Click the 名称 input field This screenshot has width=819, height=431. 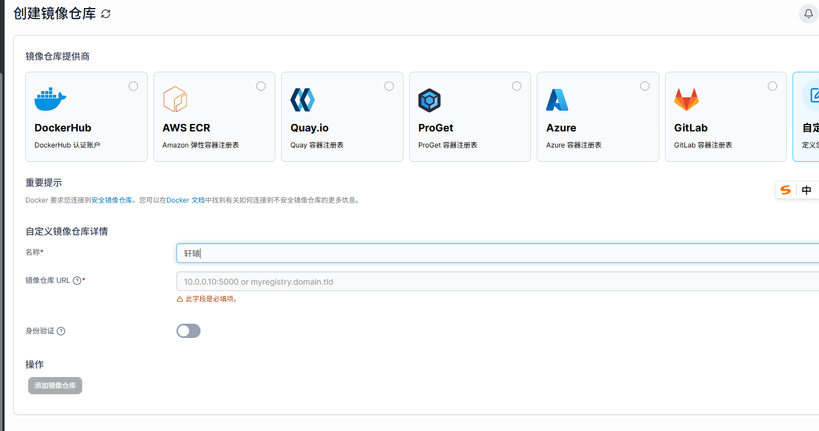pyautogui.click(x=498, y=253)
